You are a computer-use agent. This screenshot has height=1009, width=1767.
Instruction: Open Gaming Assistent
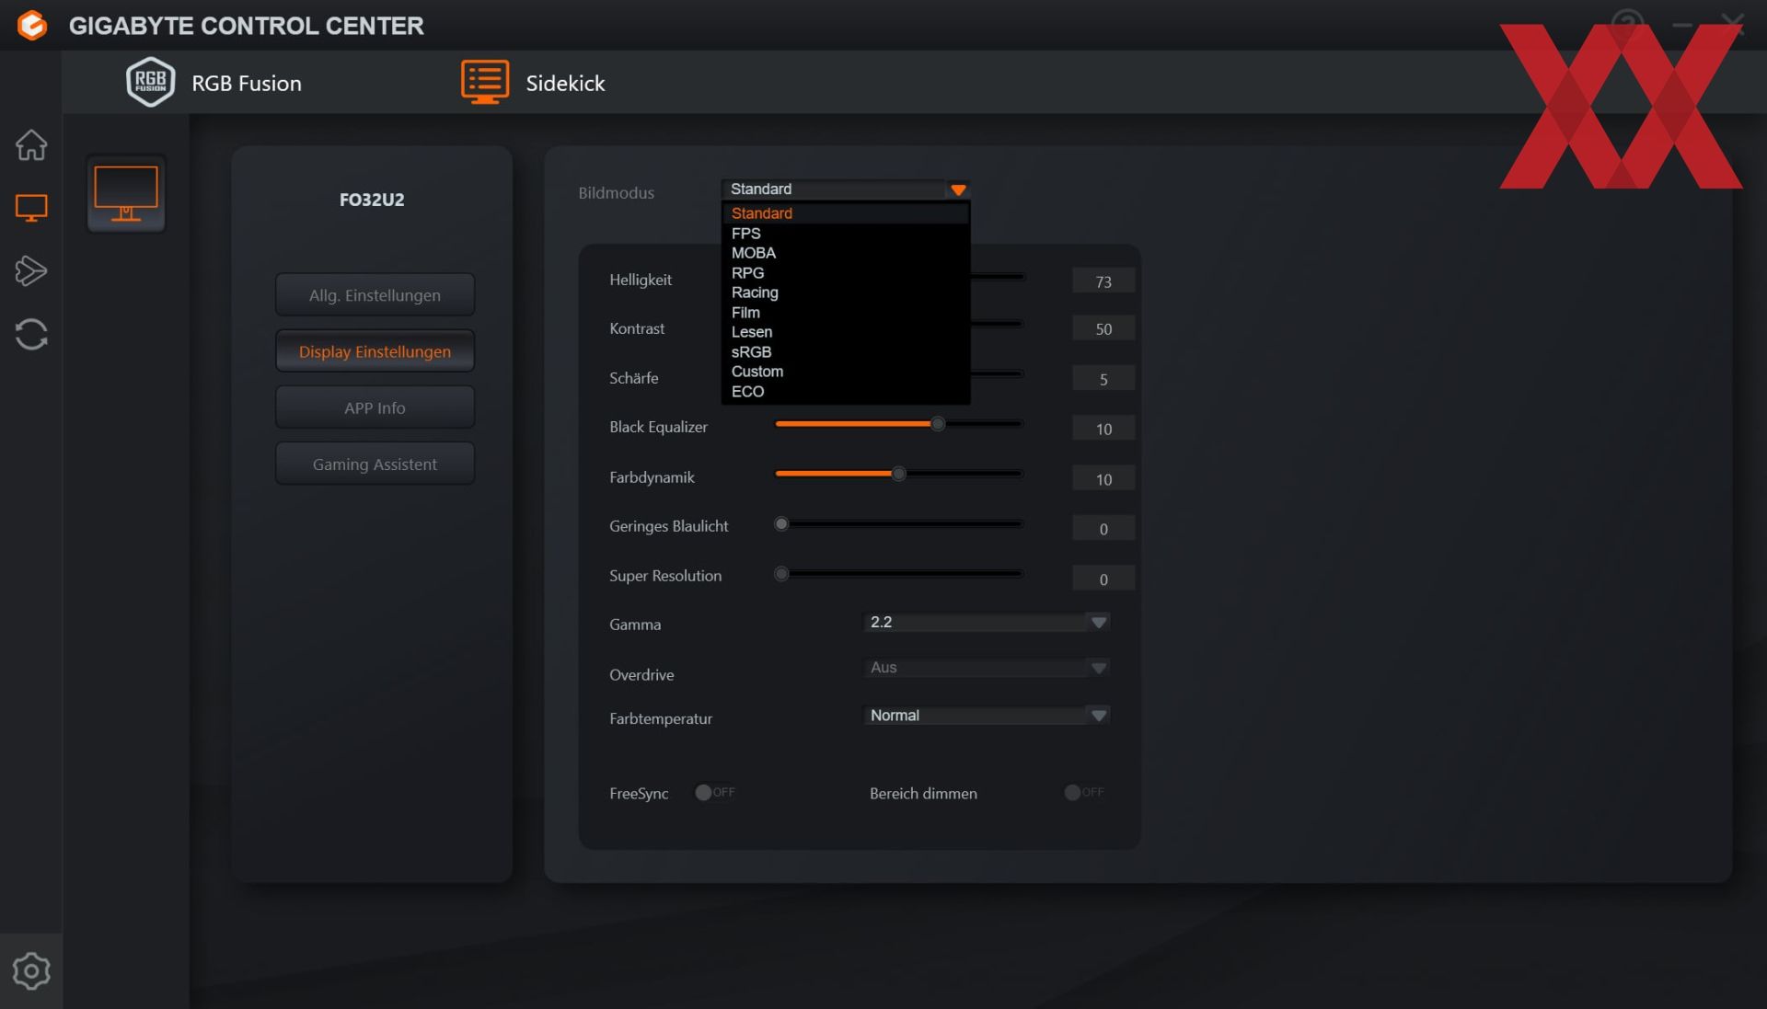click(x=375, y=464)
